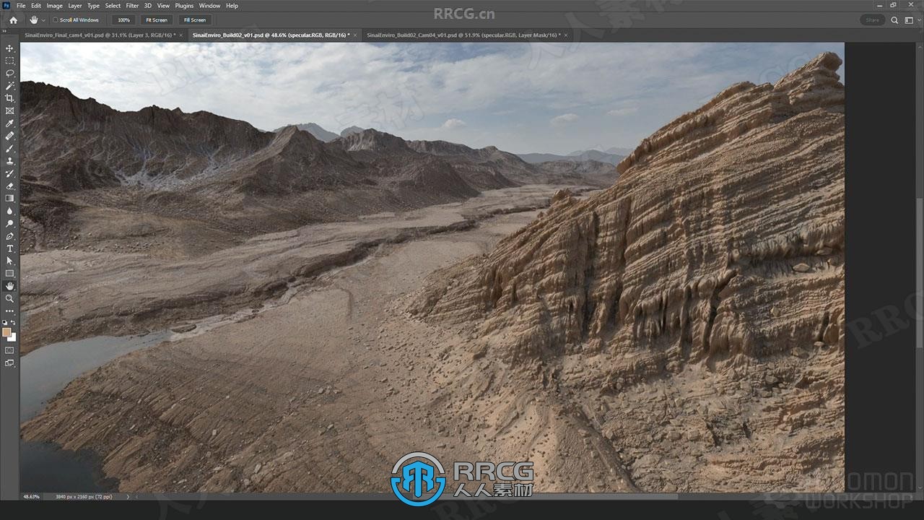Viewport: 924px width, 520px height.
Task: Click the Fill Screen button
Action: [x=194, y=20]
